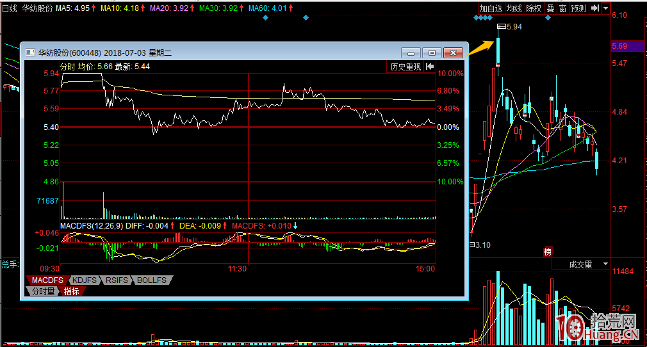Viewport: 647px width, 347px height.
Task: Click 加自选 to add to watchlist
Action: [491, 8]
